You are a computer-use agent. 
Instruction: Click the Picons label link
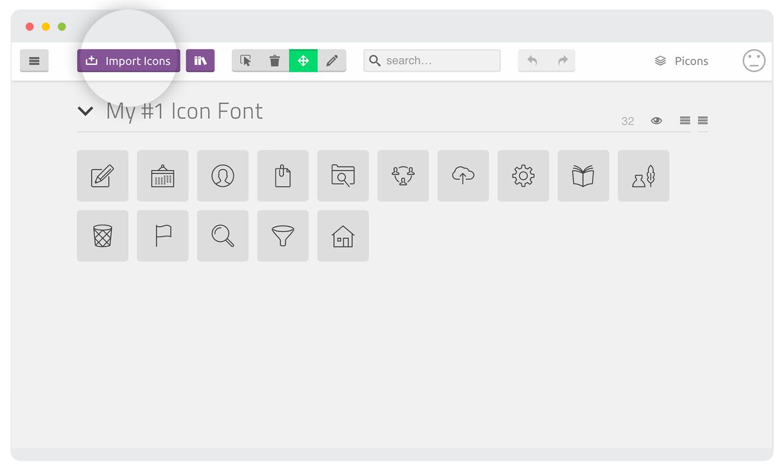coord(692,61)
